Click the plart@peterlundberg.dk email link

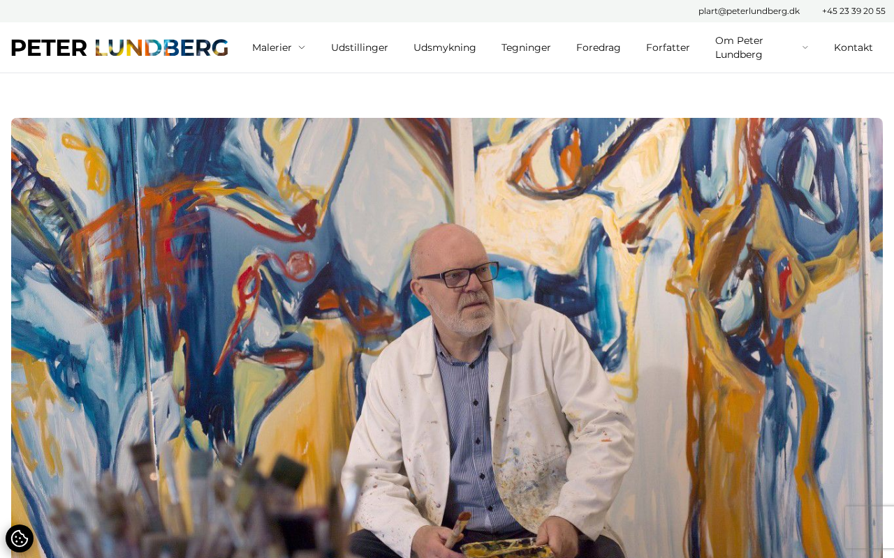pyautogui.click(x=749, y=11)
